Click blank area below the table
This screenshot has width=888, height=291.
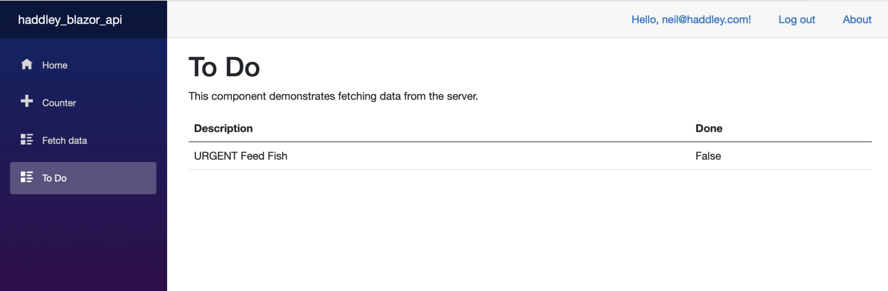tap(520, 231)
